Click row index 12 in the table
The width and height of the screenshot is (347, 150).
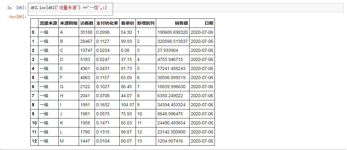click(34, 141)
